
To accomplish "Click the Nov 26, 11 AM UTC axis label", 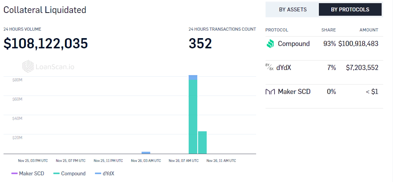I will tap(221, 161).
